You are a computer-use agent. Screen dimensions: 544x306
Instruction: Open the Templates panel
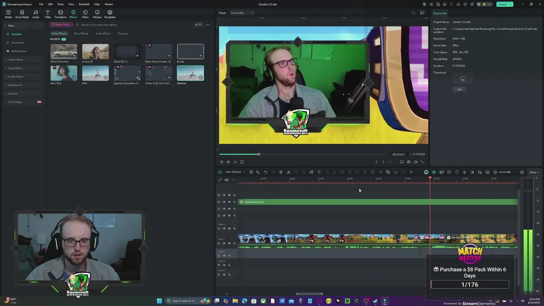click(x=110, y=14)
